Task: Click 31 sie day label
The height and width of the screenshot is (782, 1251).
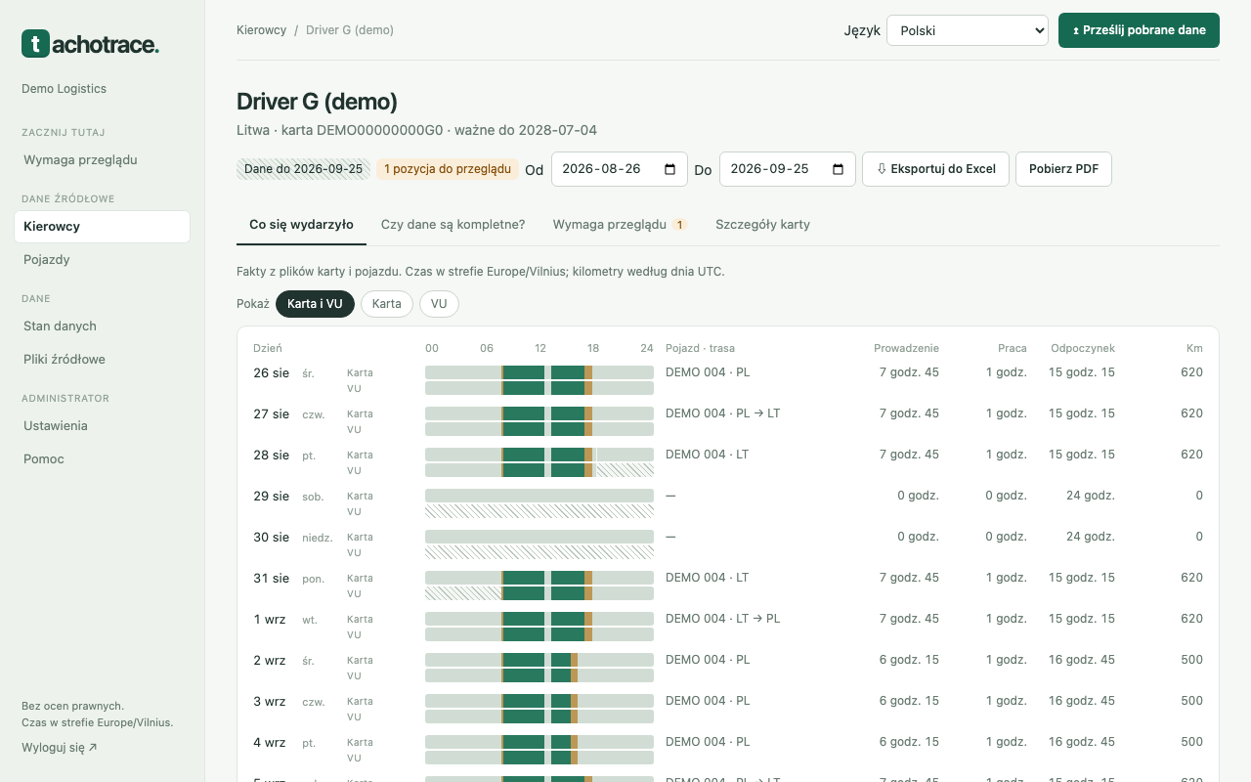Action: click(272, 578)
